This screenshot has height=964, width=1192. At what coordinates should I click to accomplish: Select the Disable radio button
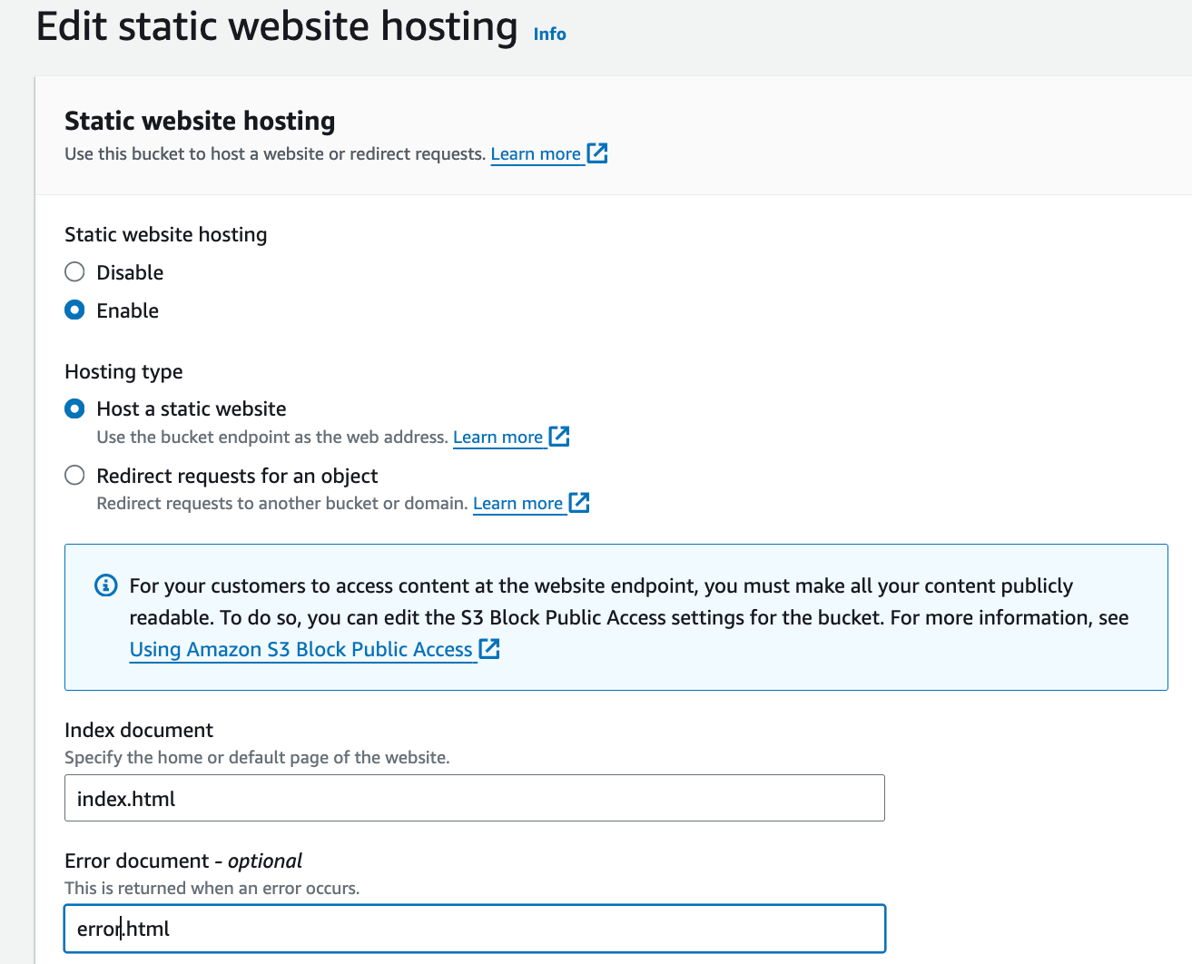[x=75, y=272]
